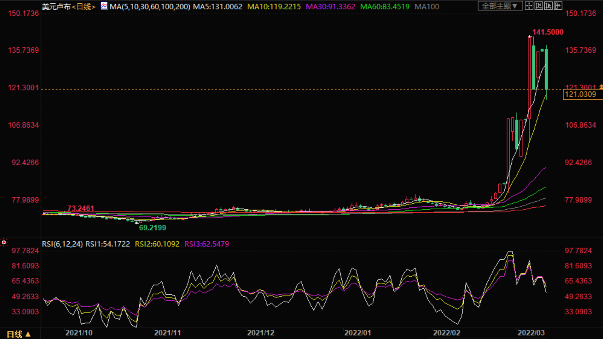Click the RSI(6,12,24) indicator label
Viewport: 603px width, 339px height.
tap(62, 244)
